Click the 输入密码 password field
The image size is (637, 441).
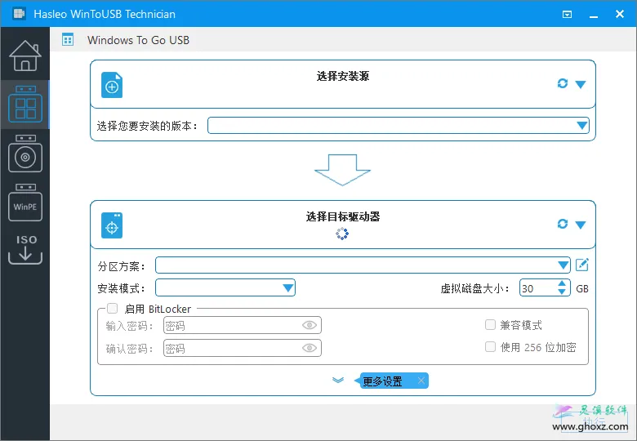click(x=242, y=325)
